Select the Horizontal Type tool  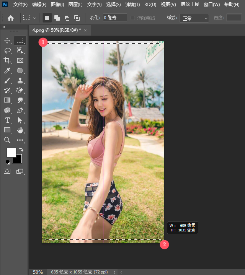[x=7, y=120]
